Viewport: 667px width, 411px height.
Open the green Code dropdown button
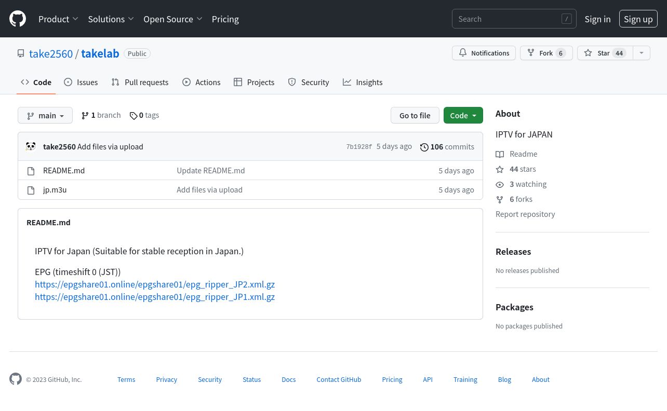point(463,115)
